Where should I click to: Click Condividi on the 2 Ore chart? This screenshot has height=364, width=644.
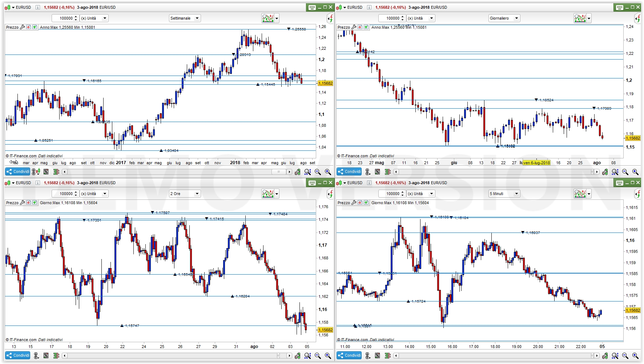(18, 356)
